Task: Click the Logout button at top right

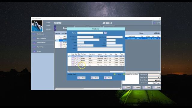Action: [x=157, y=23]
